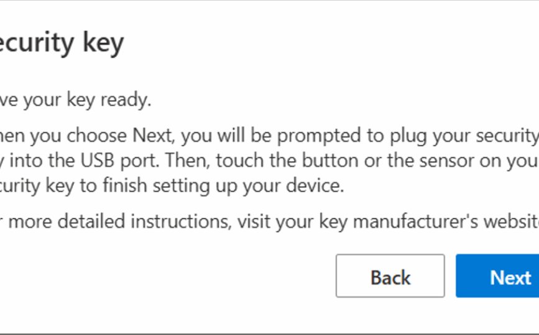This screenshot has height=335, width=539.
Task: Click the Back button
Action: (390, 276)
